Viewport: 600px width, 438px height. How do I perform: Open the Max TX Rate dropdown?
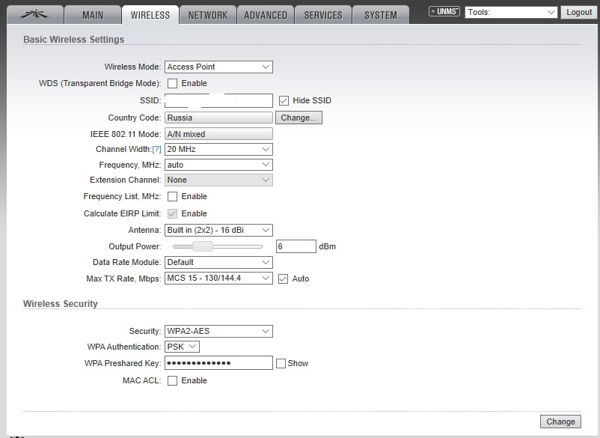[218, 279]
